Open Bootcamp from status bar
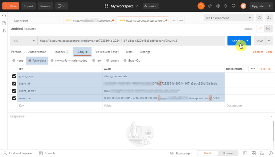 (180, 153)
